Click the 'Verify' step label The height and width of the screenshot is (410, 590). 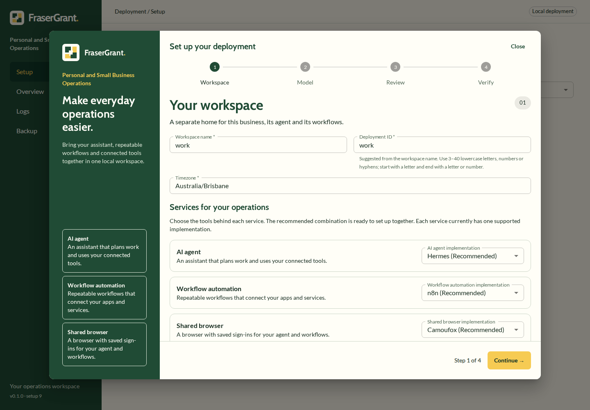pyautogui.click(x=486, y=82)
